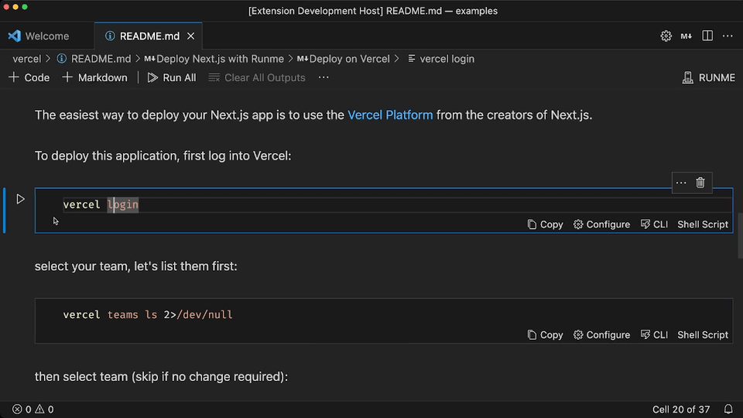Open notifications bell in status bar

[728, 409]
